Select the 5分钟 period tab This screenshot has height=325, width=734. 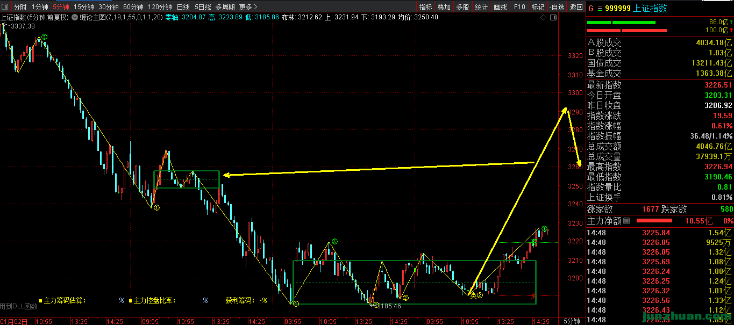(61, 7)
